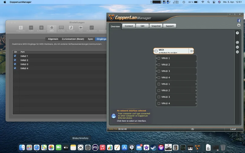Click the CopperLan logo icon
245x153 pixels.
(x=111, y=17)
